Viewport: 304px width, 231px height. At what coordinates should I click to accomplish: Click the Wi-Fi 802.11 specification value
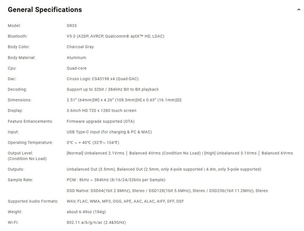96,222
